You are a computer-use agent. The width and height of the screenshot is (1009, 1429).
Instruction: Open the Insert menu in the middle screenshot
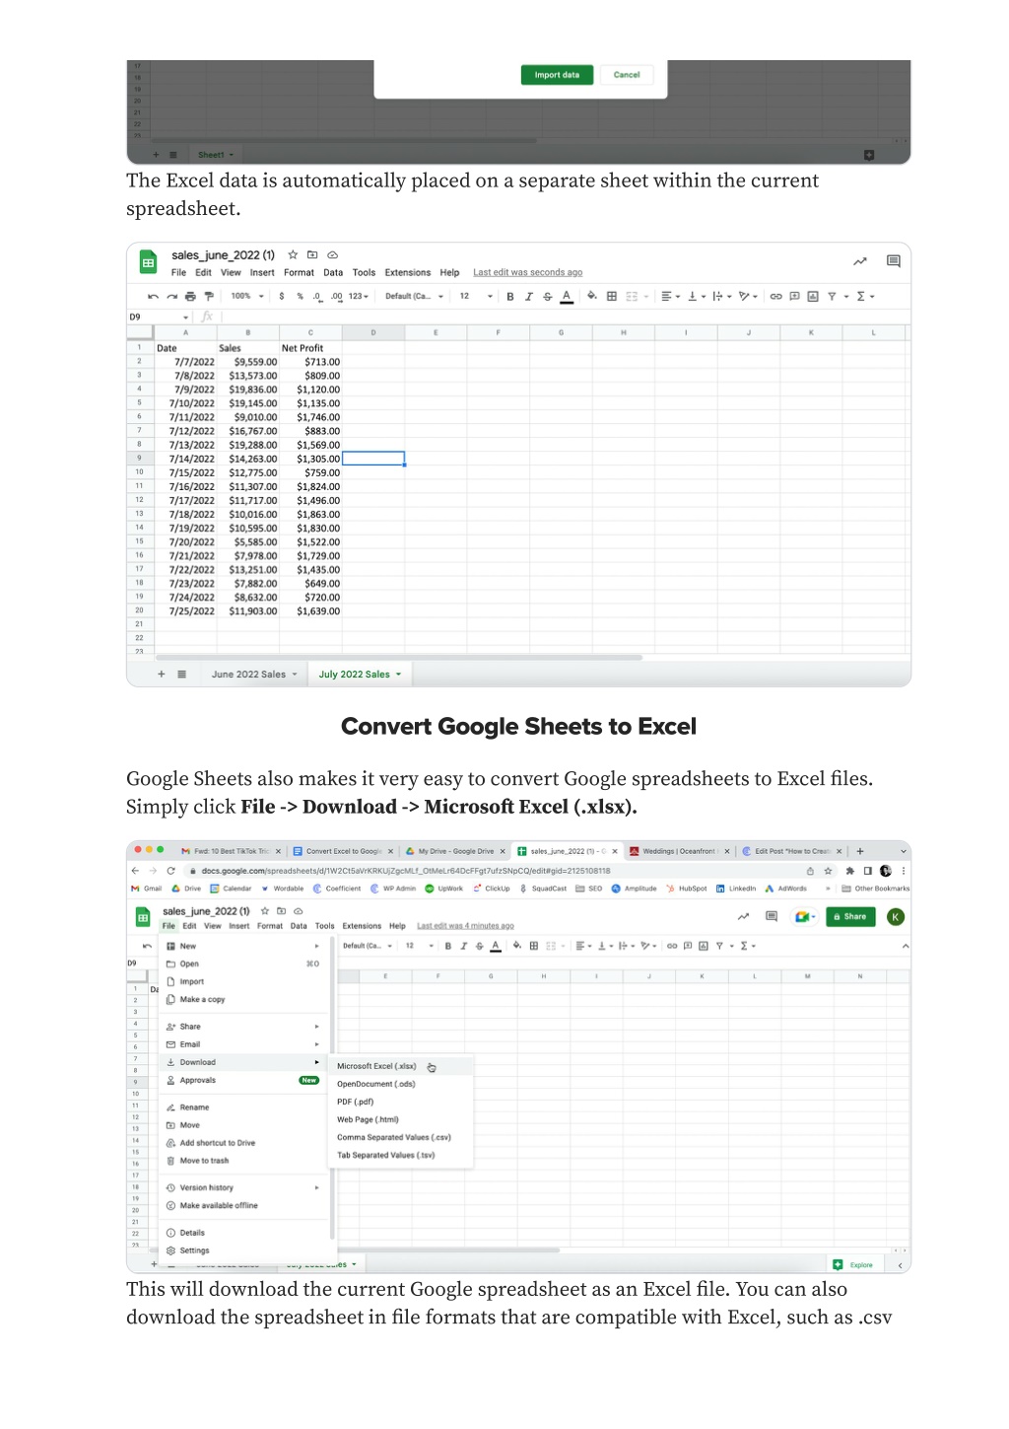pyautogui.click(x=262, y=273)
